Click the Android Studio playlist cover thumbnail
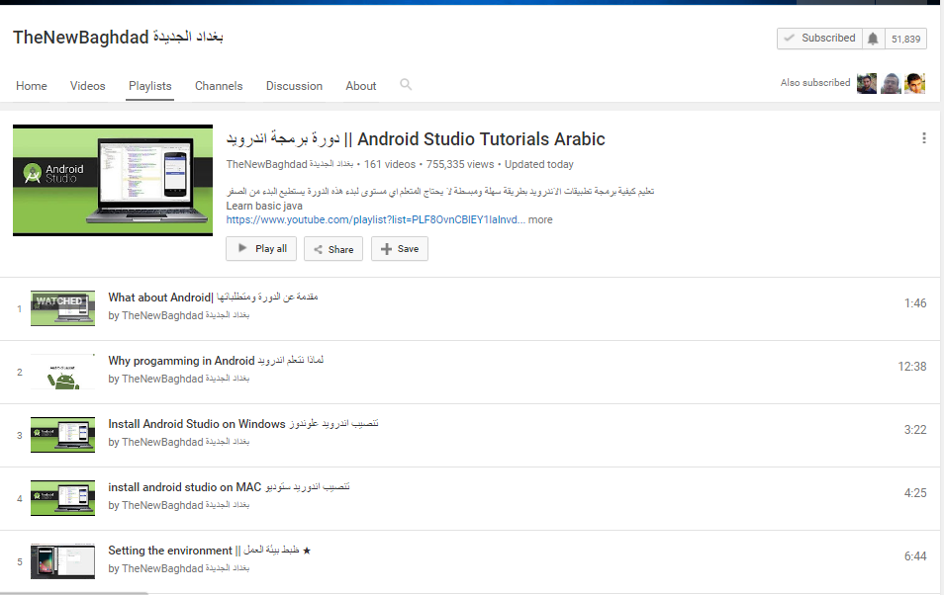 tap(113, 180)
